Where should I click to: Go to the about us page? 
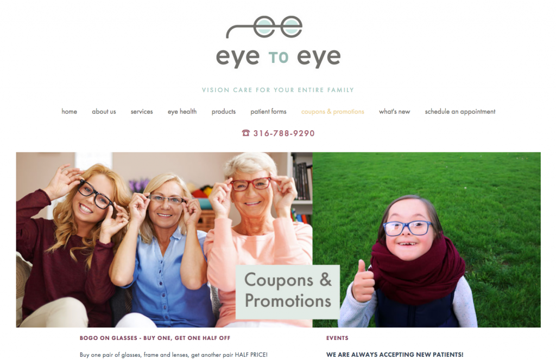(104, 112)
